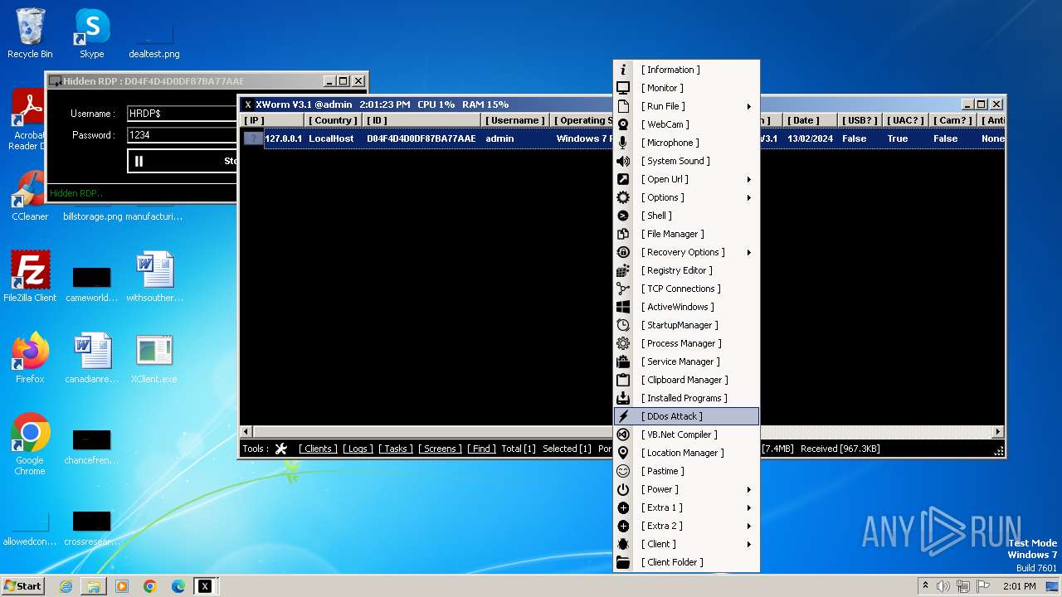Open the Logs link in XWorm status bar
The image size is (1062, 597).
click(358, 449)
